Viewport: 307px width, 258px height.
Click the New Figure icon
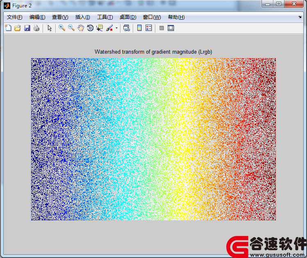(8, 28)
